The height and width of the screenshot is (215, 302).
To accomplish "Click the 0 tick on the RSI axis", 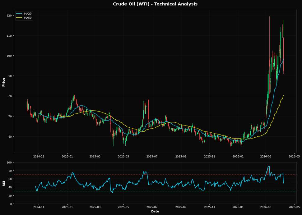I will 12,204.
